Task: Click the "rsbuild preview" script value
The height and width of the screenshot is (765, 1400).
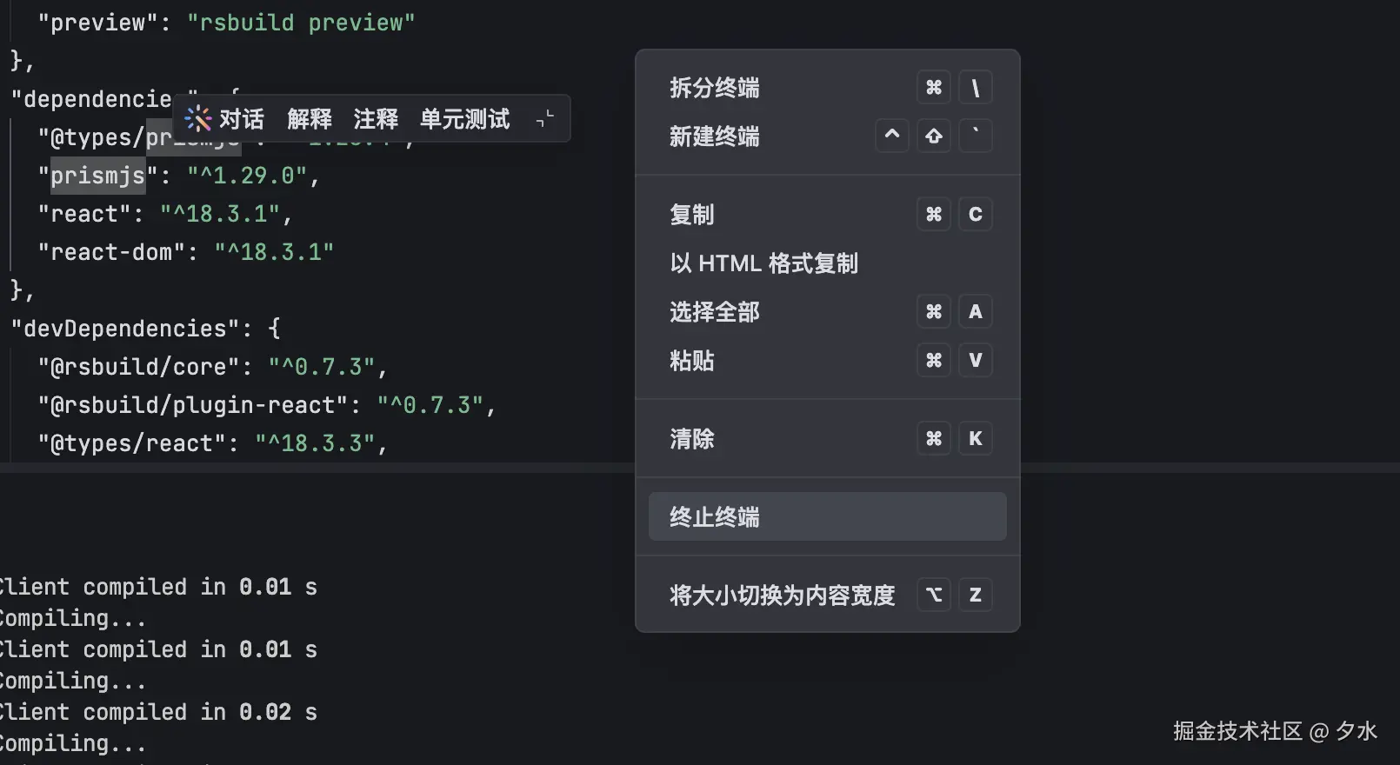Action: (301, 23)
